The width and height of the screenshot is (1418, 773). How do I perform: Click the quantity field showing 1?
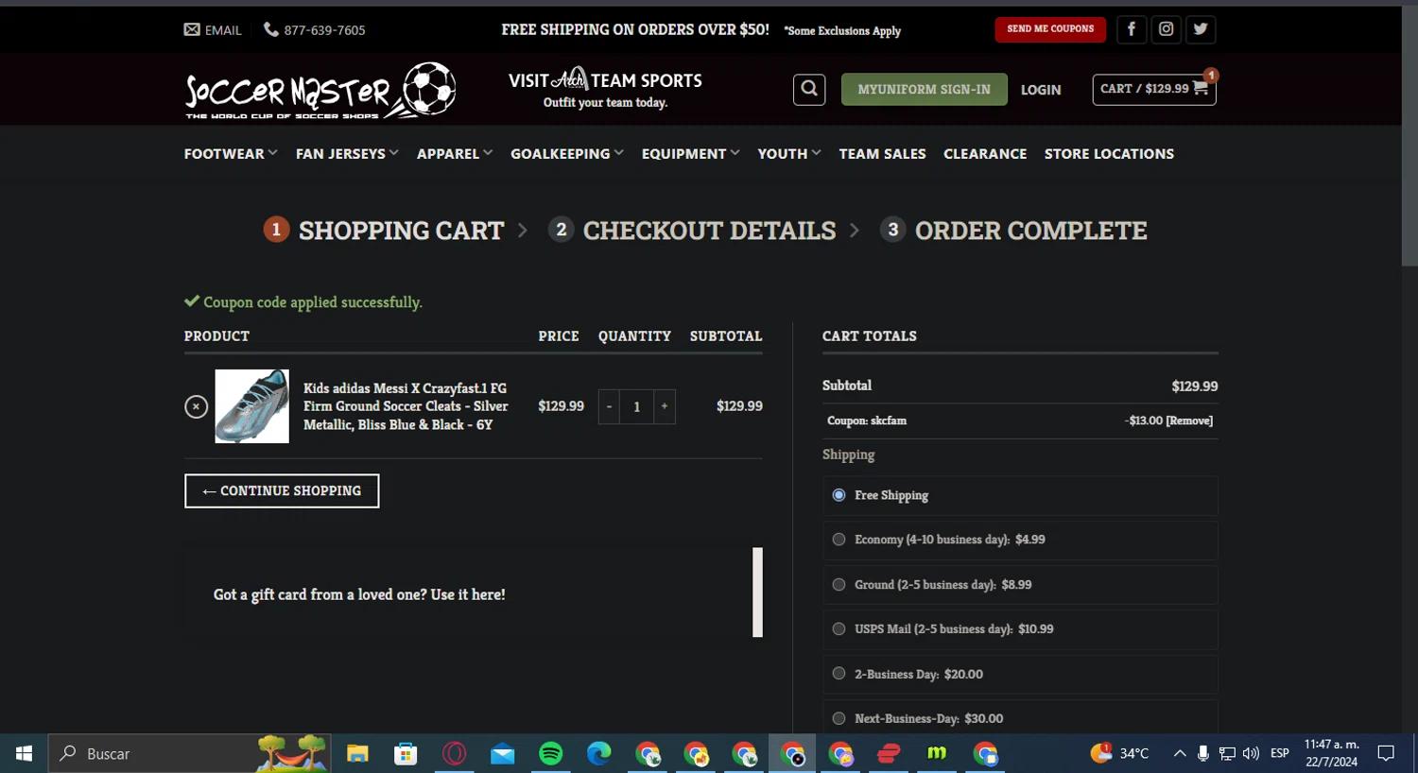tap(637, 406)
